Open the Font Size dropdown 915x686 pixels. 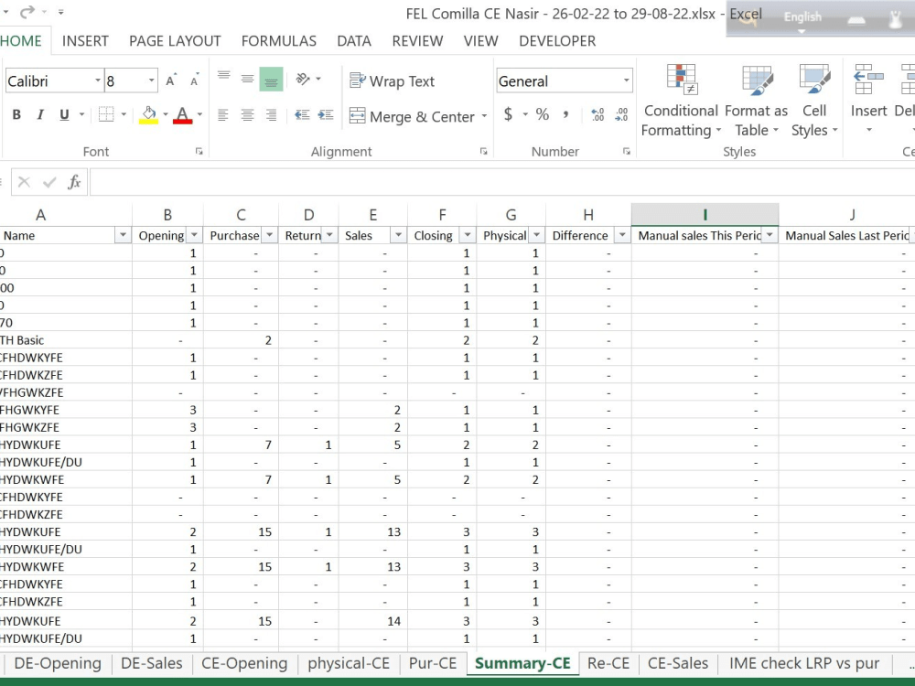(151, 80)
